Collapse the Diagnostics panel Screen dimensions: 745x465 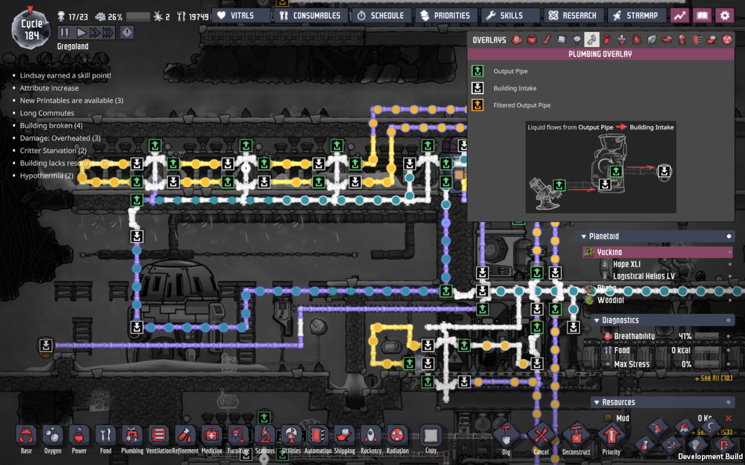[597, 320]
